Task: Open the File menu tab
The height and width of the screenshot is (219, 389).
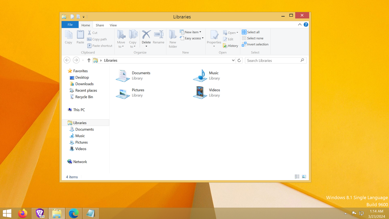Action: 70,25
